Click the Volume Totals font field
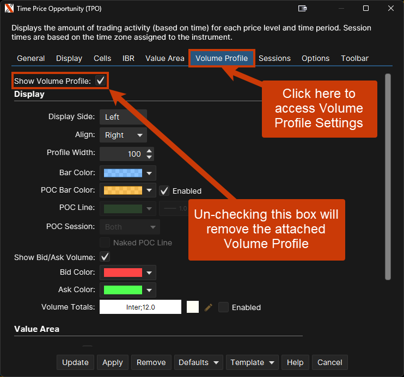404x377 pixels. coord(140,307)
